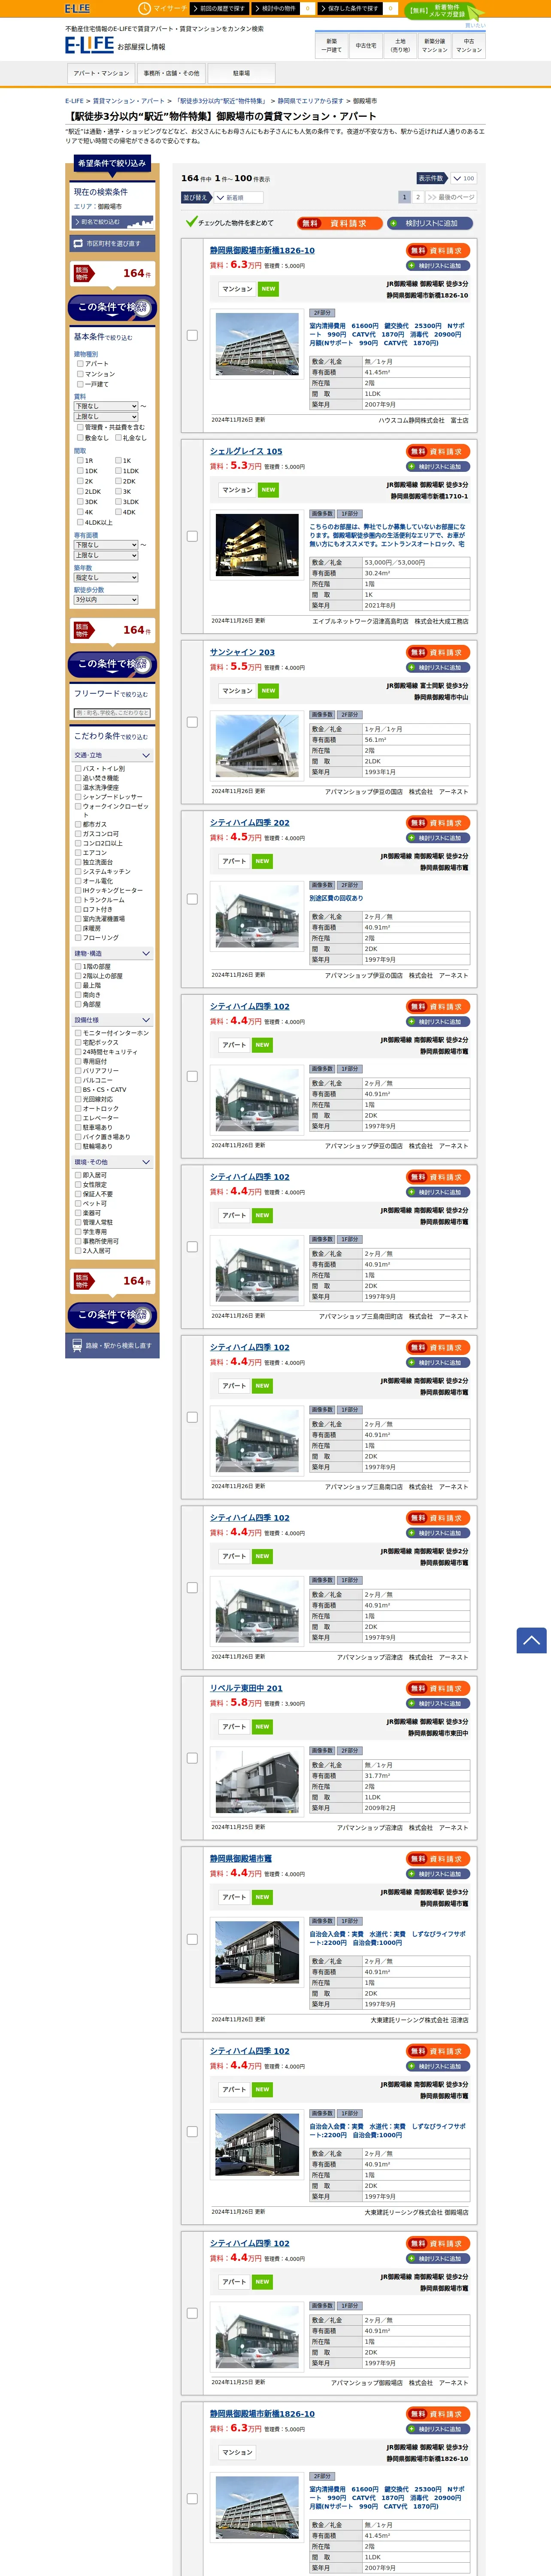Check the 敷金なし checkbox
Image resolution: width=551 pixels, height=2576 pixels.
pyautogui.click(x=80, y=437)
